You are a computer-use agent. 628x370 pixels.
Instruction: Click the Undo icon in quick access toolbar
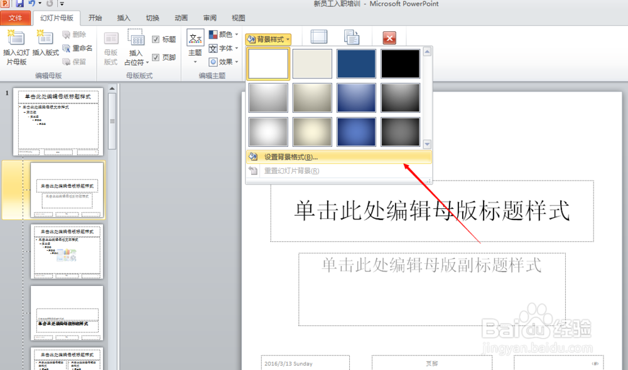pyautogui.click(x=31, y=3)
